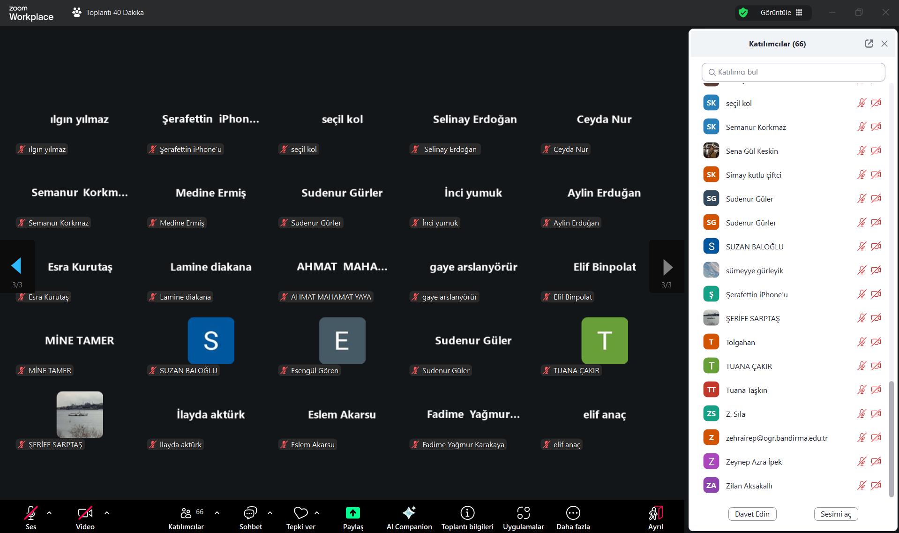Expand audio options arrow next to Ses

tap(49, 513)
